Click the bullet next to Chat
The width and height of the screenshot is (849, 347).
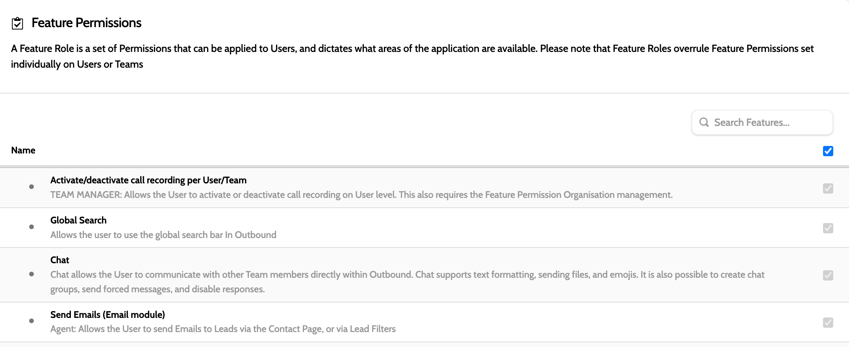click(x=32, y=274)
